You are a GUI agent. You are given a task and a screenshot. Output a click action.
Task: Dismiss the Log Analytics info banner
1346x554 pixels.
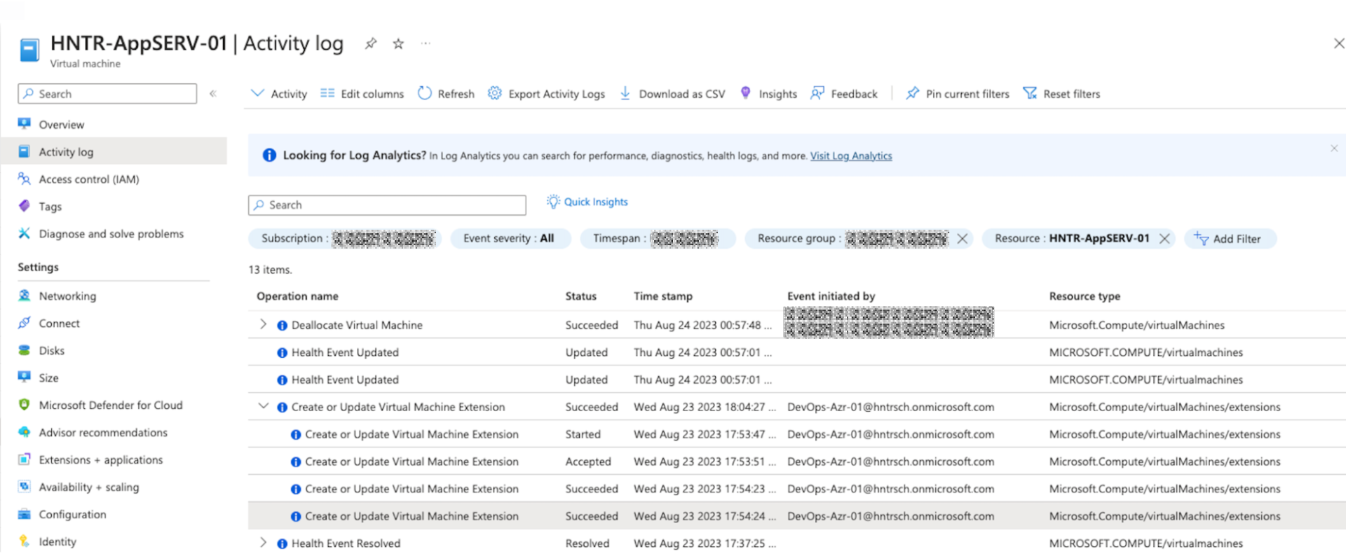pyautogui.click(x=1334, y=148)
